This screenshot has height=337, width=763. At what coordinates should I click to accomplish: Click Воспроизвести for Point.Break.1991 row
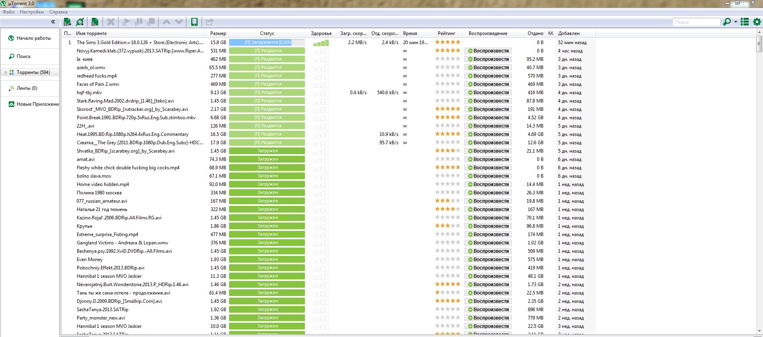[x=488, y=118]
